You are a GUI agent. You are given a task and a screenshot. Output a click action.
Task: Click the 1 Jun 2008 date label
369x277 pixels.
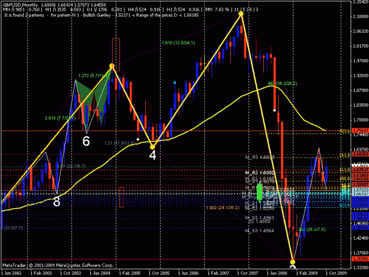277,273
